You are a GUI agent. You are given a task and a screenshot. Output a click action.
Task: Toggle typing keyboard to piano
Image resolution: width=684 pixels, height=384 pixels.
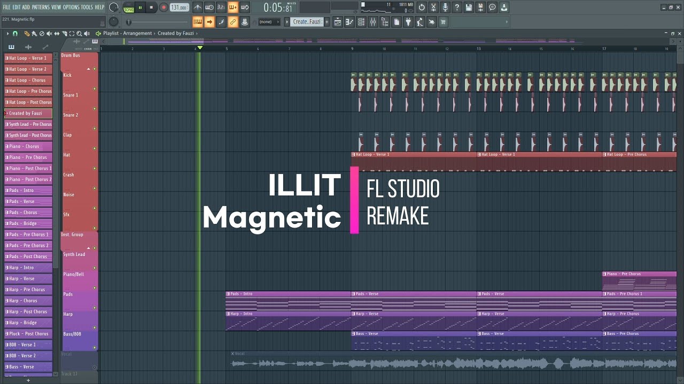[x=197, y=22]
